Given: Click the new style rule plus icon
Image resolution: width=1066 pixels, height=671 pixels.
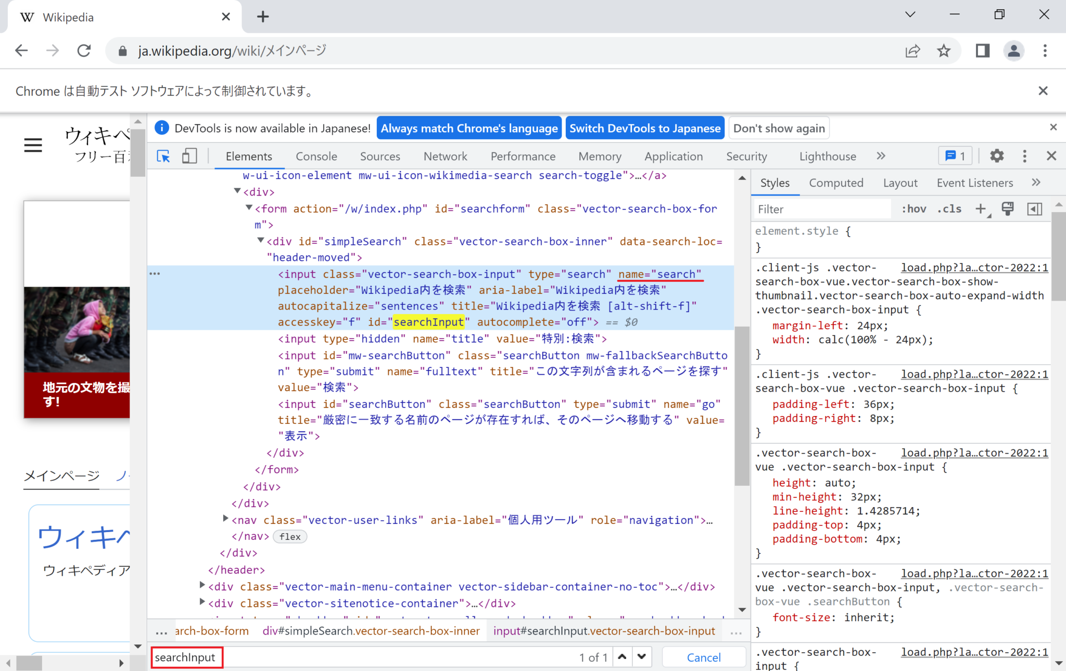Looking at the screenshot, I should [x=981, y=209].
